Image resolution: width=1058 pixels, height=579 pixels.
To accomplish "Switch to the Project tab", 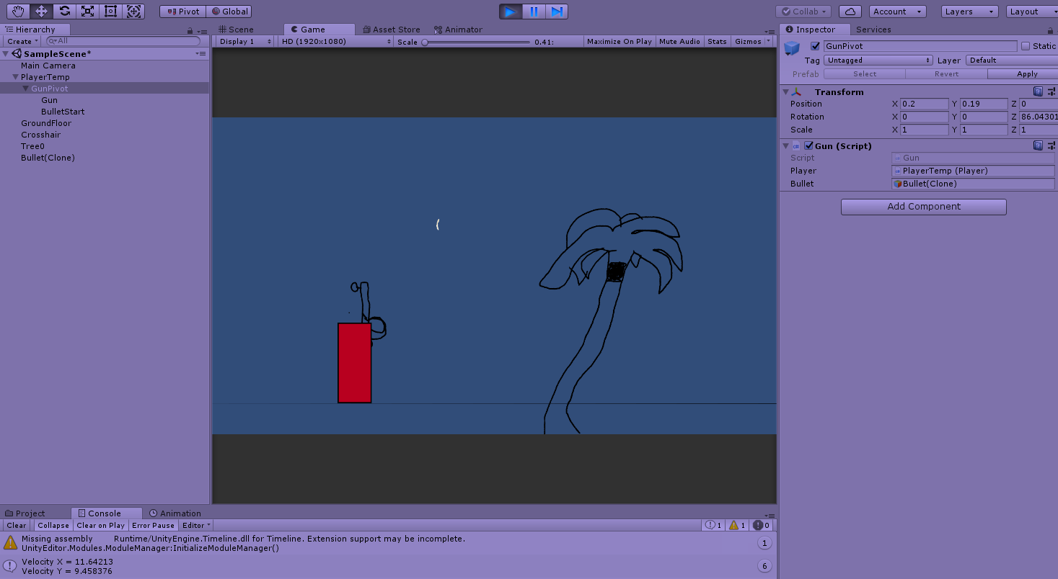I will 25,513.
